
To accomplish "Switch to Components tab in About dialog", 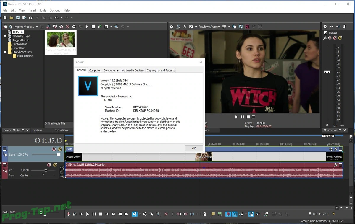I will click(x=111, y=70).
